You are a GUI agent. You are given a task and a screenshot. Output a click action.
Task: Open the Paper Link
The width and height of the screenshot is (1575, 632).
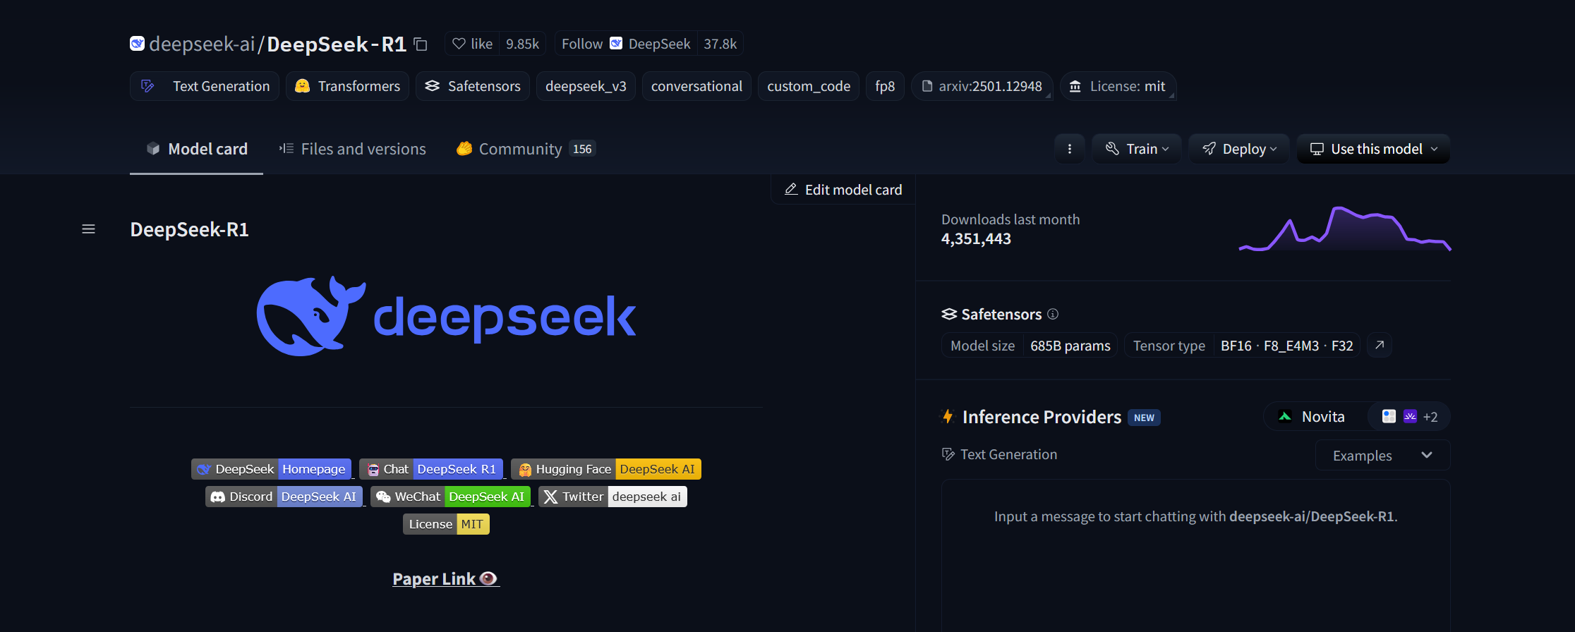(446, 579)
